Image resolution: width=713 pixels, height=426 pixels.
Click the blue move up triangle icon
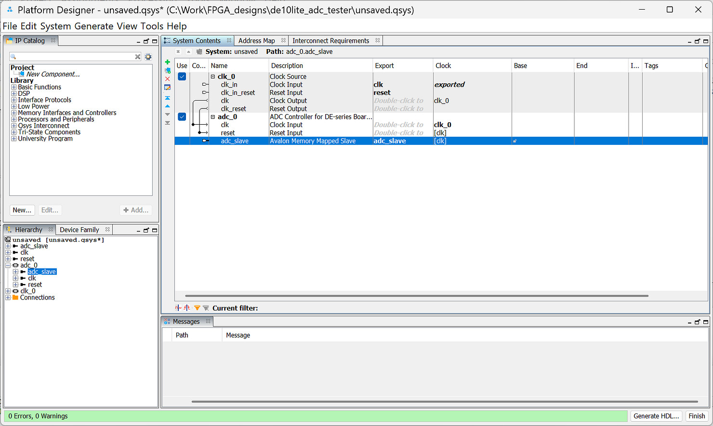[167, 106]
